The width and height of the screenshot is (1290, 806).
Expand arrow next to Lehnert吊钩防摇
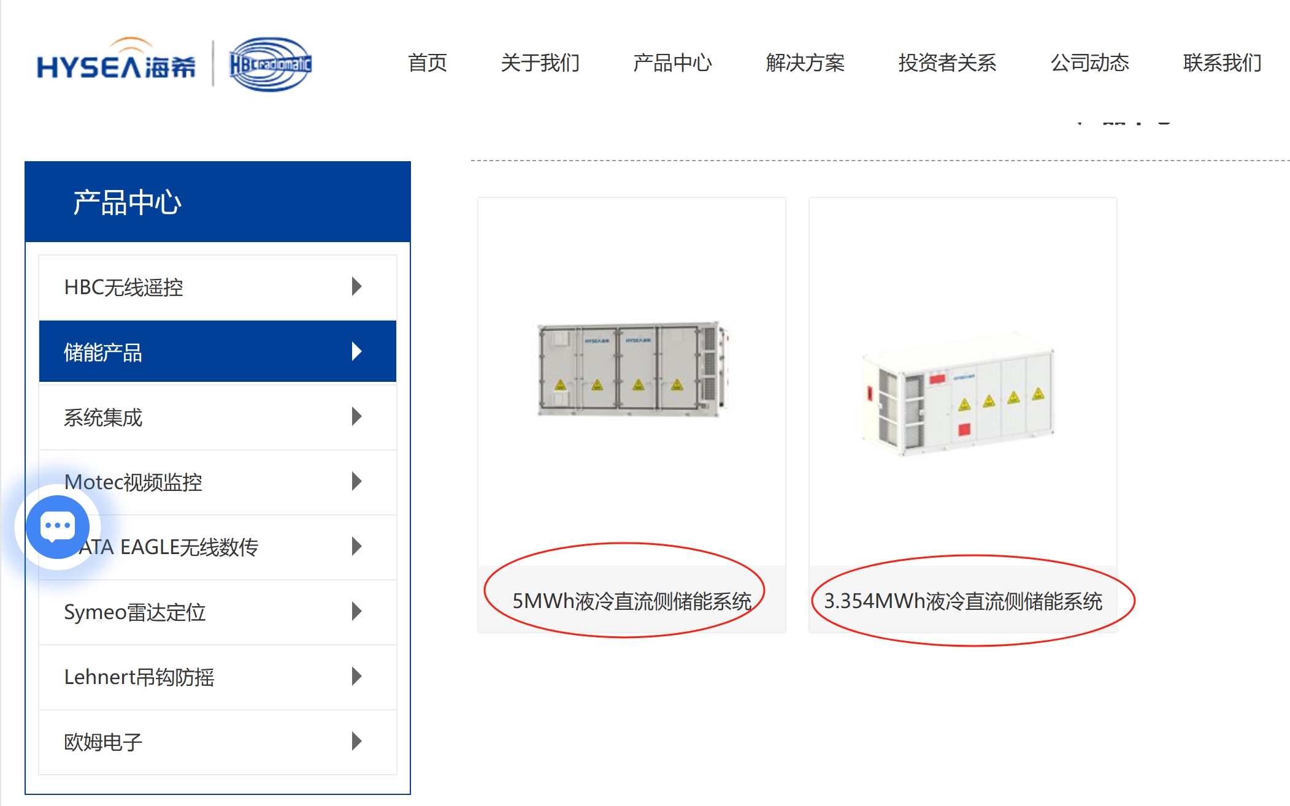[x=356, y=676]
